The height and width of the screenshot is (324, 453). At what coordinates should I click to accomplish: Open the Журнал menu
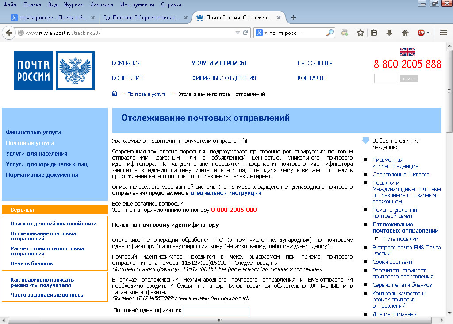pyautogui.click(x=74, y=4)
